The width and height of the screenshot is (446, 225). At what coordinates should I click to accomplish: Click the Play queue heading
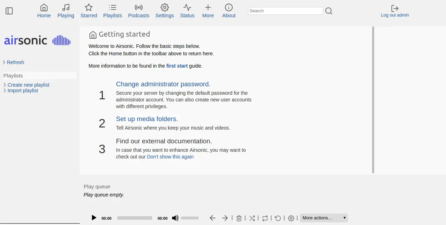tap(97, 187)
